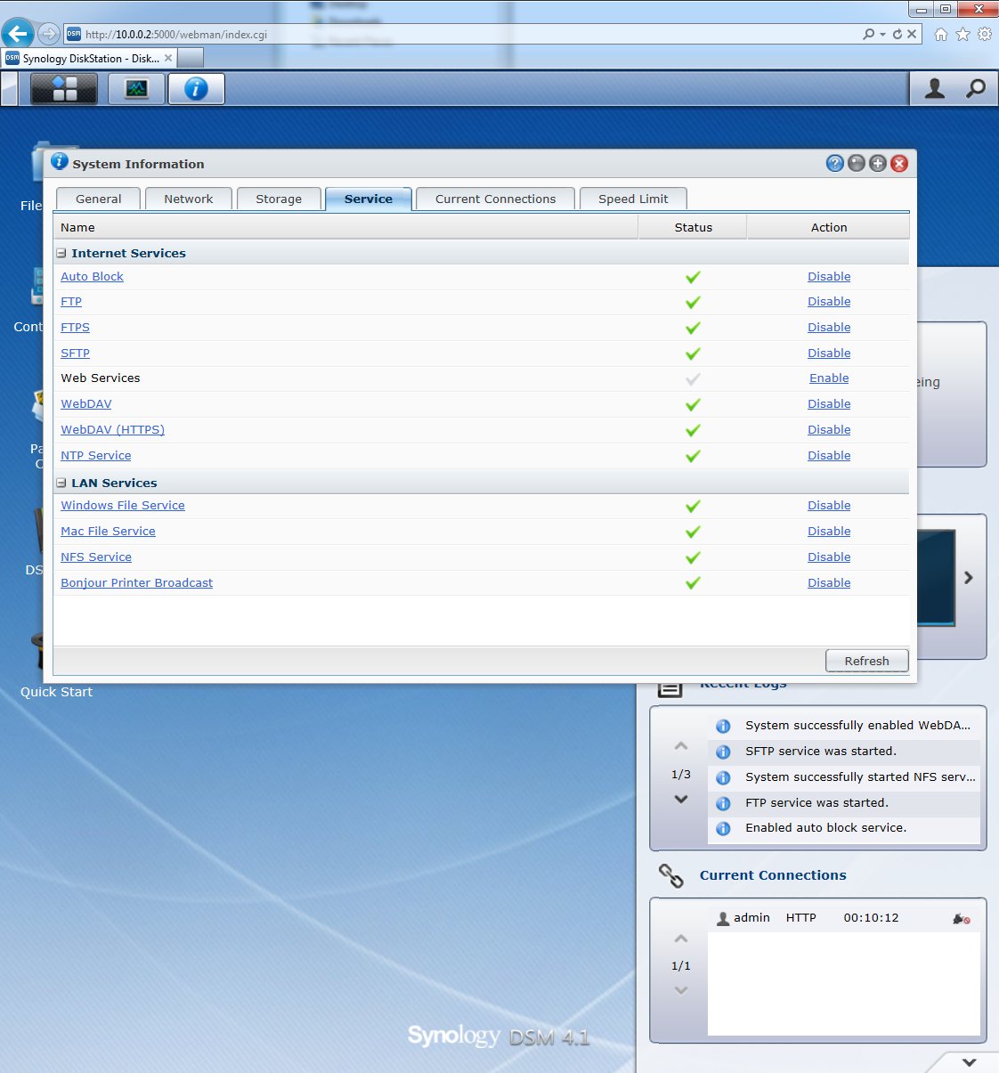Open the address bar search dropdown
The image size is (999, 1073).
click(882, 34)
